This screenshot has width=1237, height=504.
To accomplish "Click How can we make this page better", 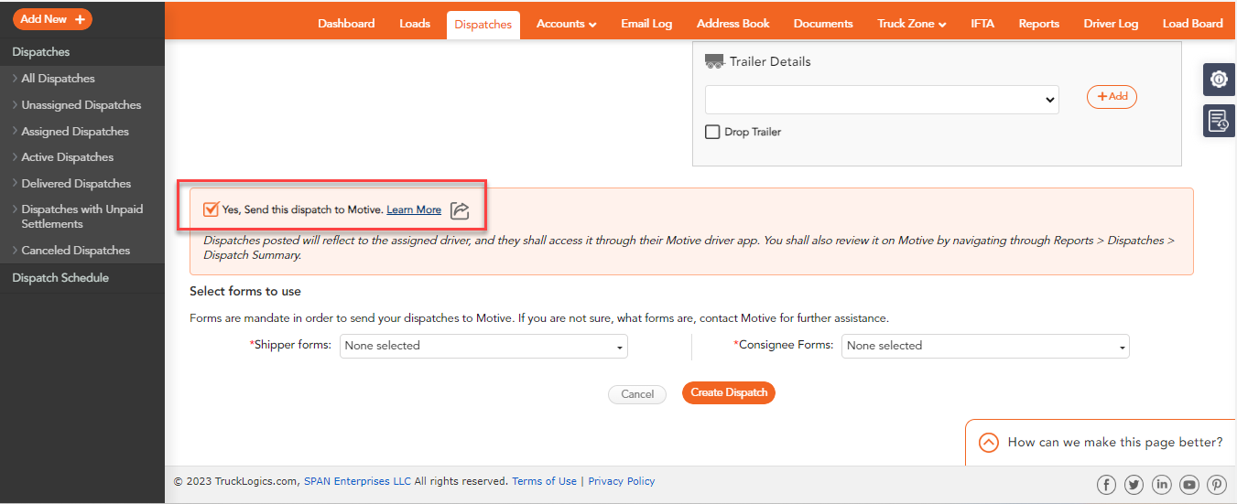I will pyautogui.click(x=1115, y=443).
